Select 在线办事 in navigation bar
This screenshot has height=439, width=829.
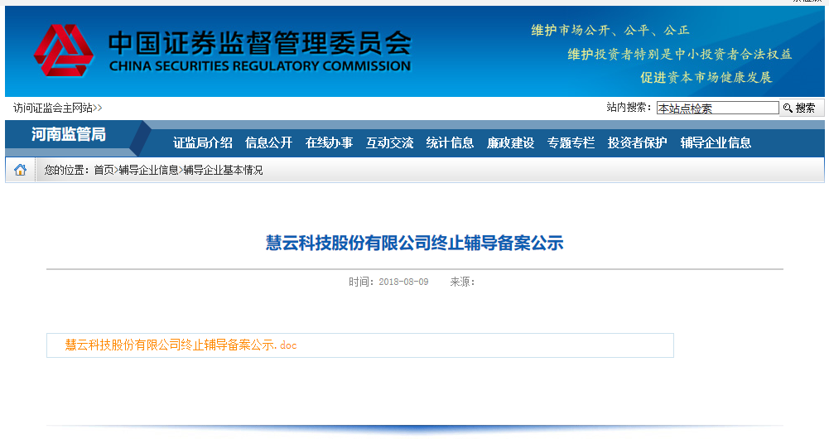pos(329,142)
